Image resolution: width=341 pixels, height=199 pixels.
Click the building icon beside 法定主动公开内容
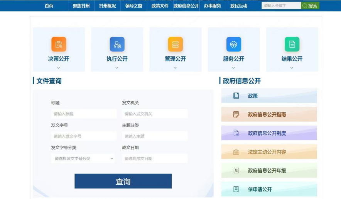coord(236,152)
